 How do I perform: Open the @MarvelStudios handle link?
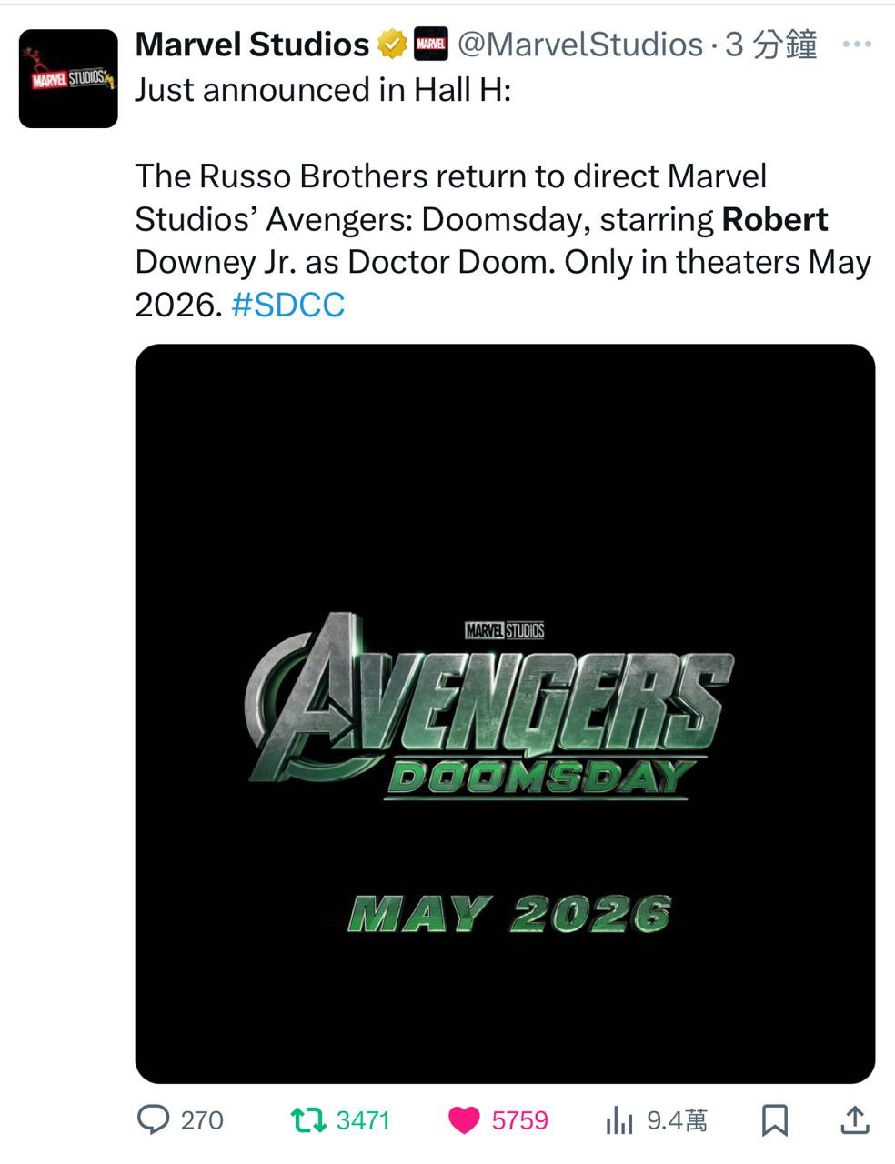coord(579,44)
